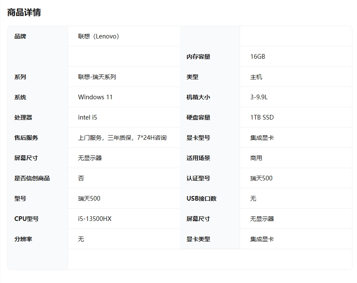Screen dimensions: 357x283
Task: Click 瑞天500 value beside 认证型号
Action: pyautogui.click(x=261, y=178)
